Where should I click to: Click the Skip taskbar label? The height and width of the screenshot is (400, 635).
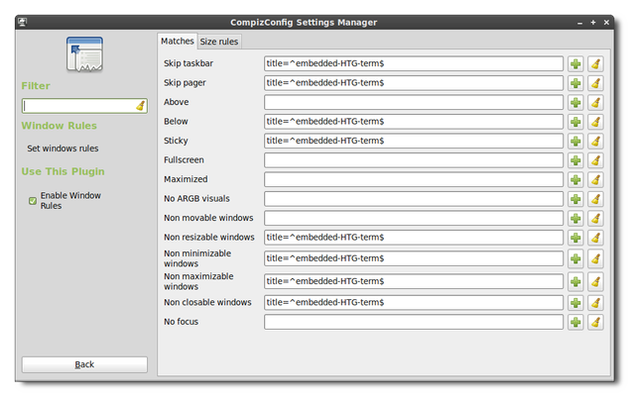coord(189,63)
